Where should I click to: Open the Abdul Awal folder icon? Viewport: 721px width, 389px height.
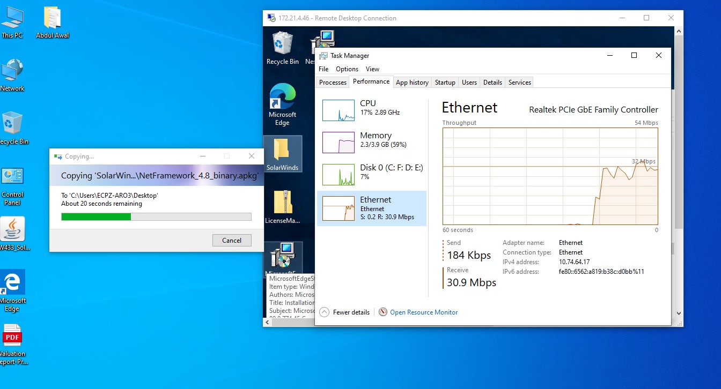pyautogui.click(x=53, y=22)
